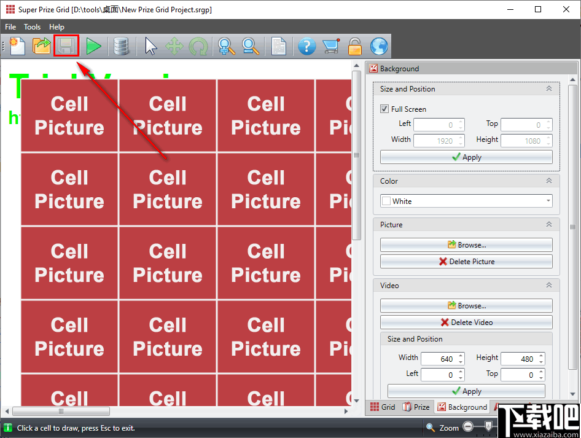This screenshot has height=438, width=581.
Task: Switch to the Grid tab
Action: coord(383,407)
